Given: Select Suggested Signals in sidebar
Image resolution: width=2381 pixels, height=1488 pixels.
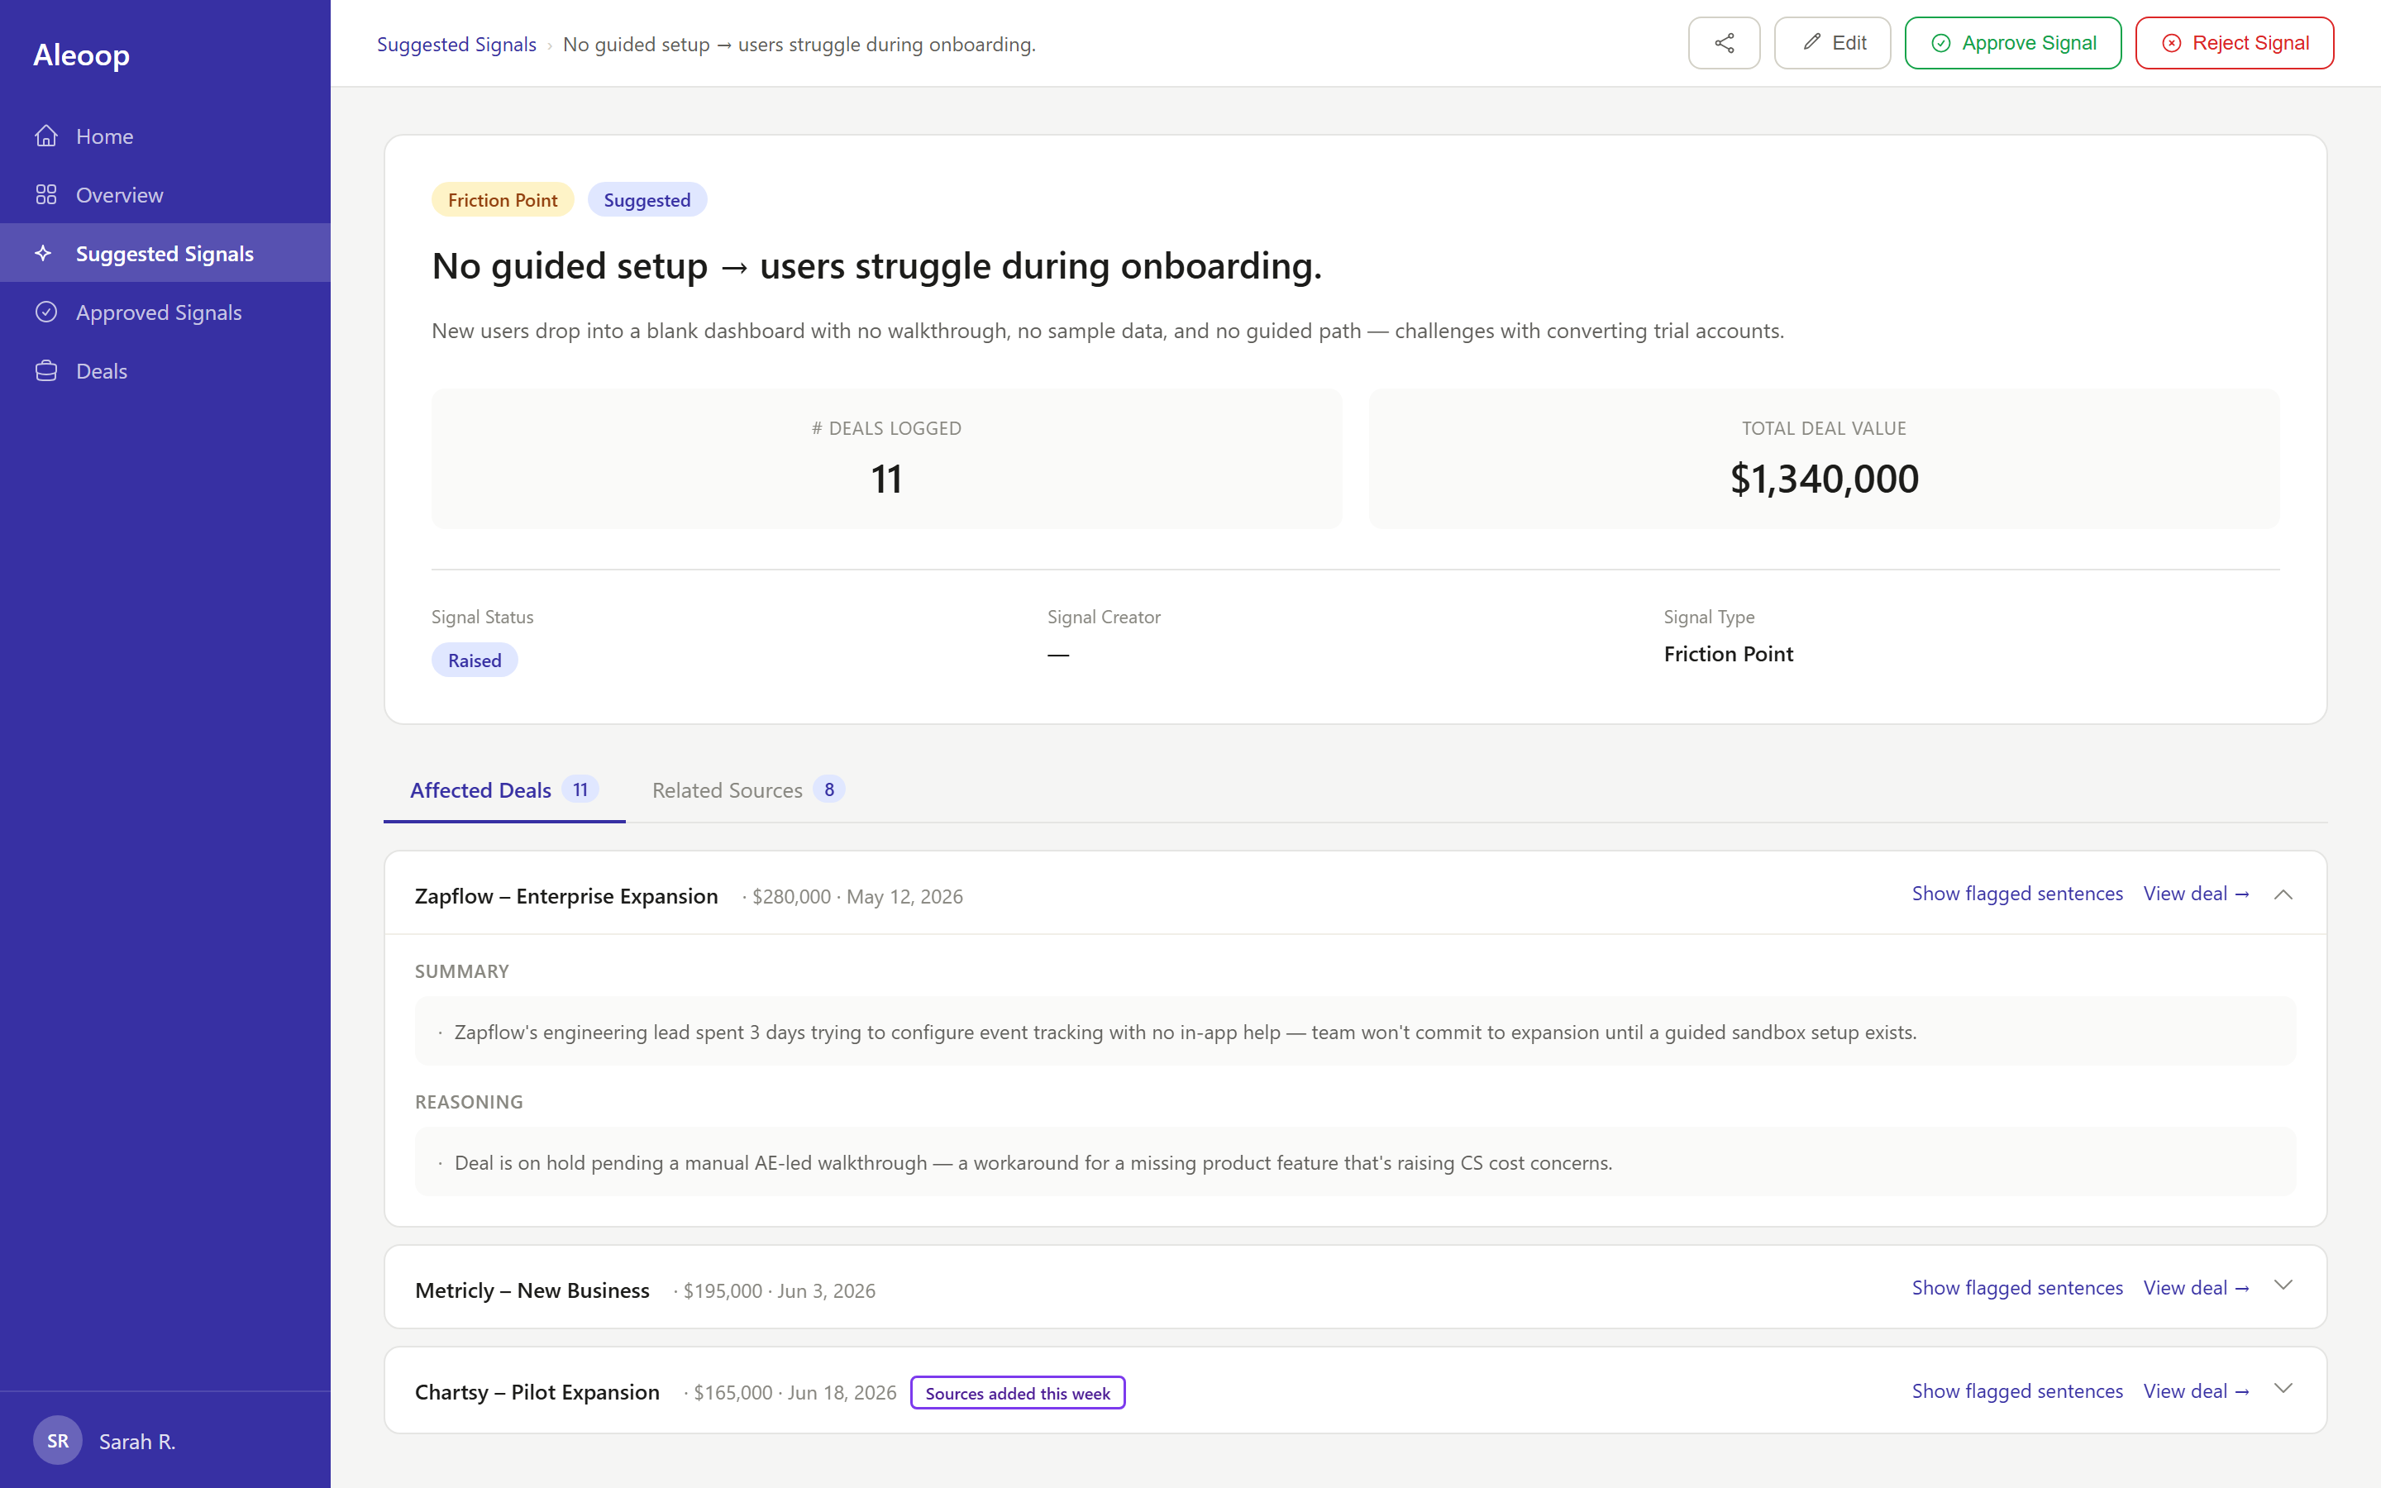Looking at the screenshot, I should click(x=165, y=253).
